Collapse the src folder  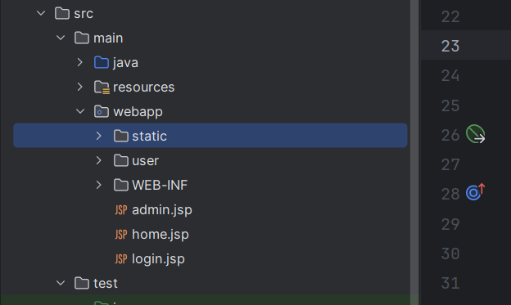tap(41, 13)
